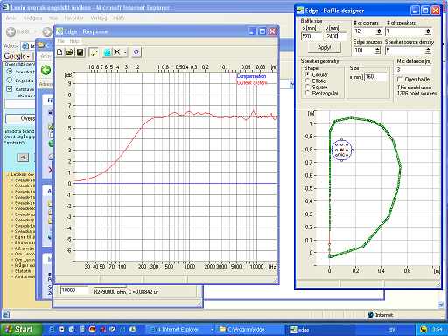The width and height of the screenshot is (448, 336).
Task: Expand the Internet Explorer taskbar group arrow
Action: (x=212, y=330)
